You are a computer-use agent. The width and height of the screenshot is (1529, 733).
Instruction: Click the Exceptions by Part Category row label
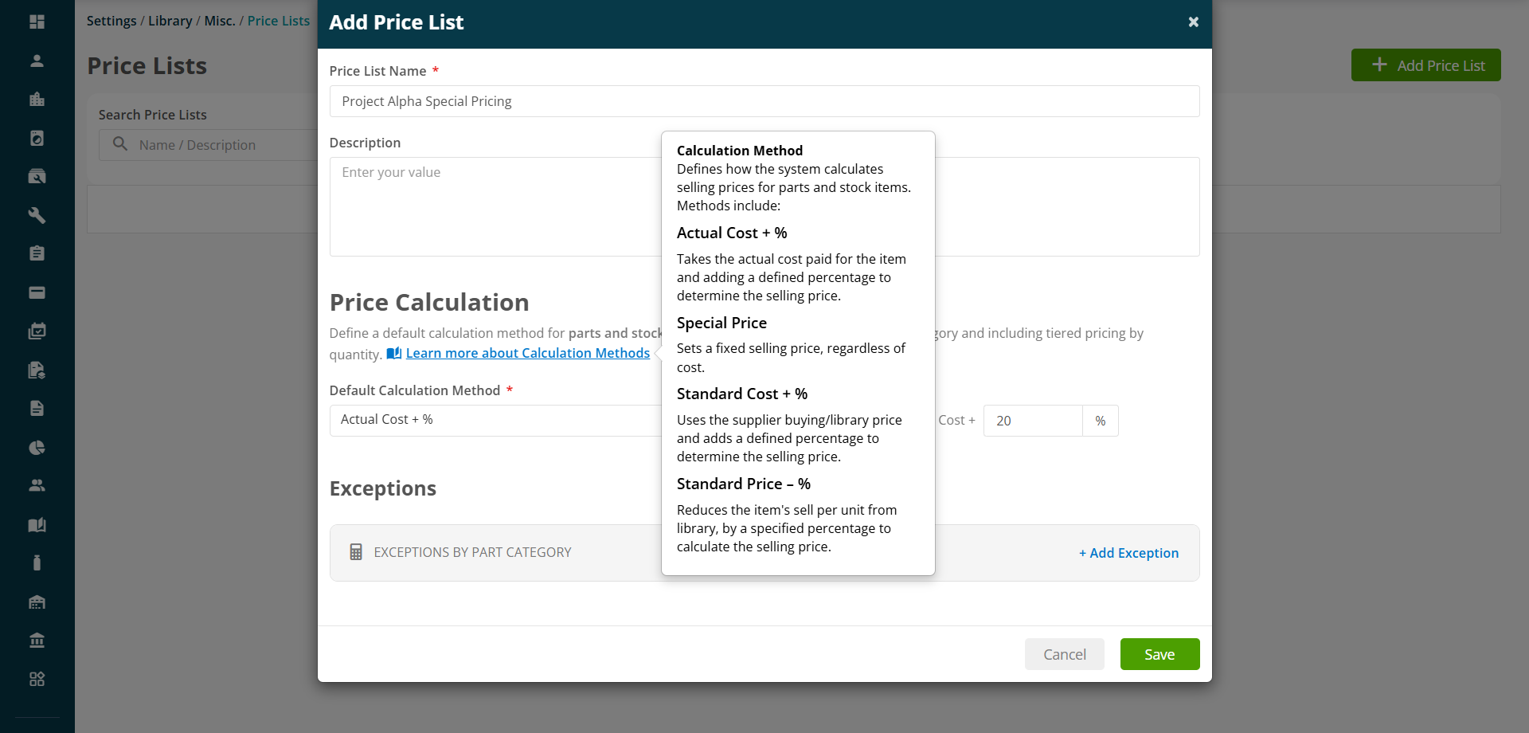(x=472, y=552)
